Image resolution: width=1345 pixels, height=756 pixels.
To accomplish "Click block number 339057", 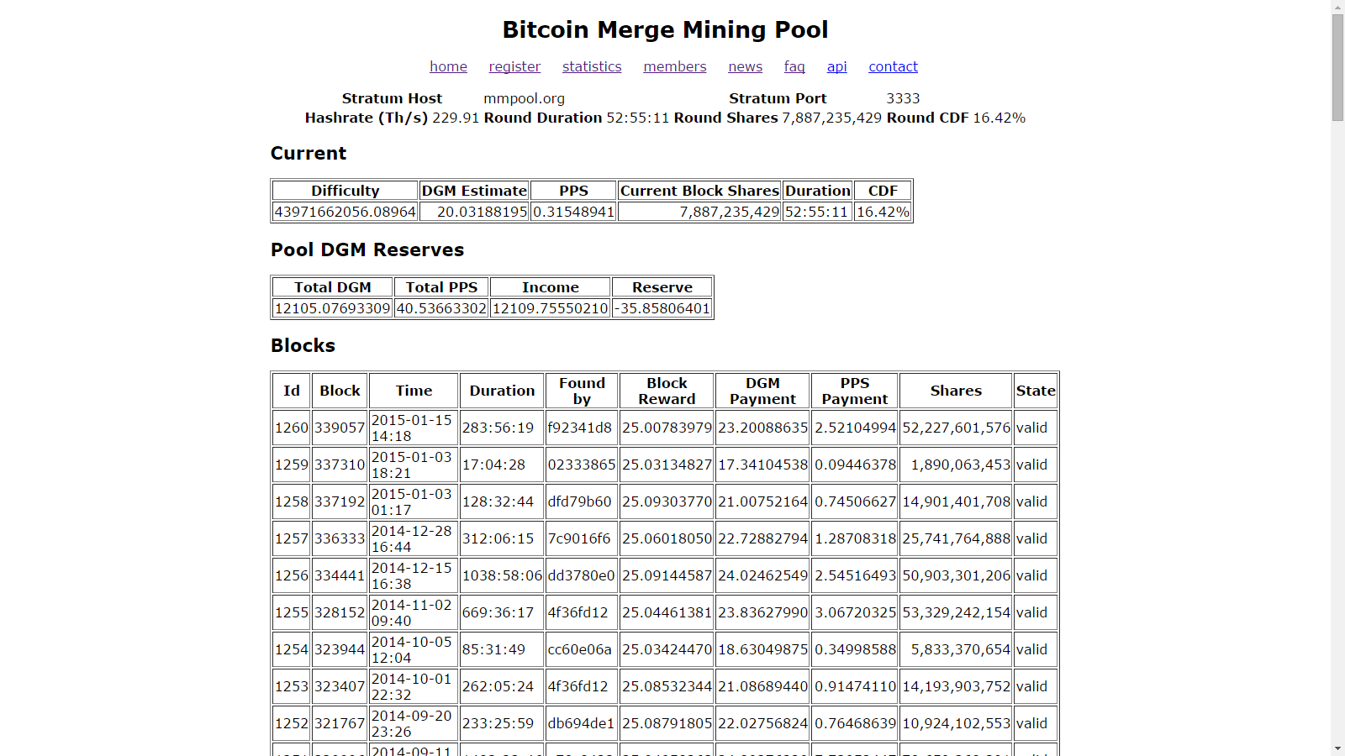I will (x=340, y=428).
